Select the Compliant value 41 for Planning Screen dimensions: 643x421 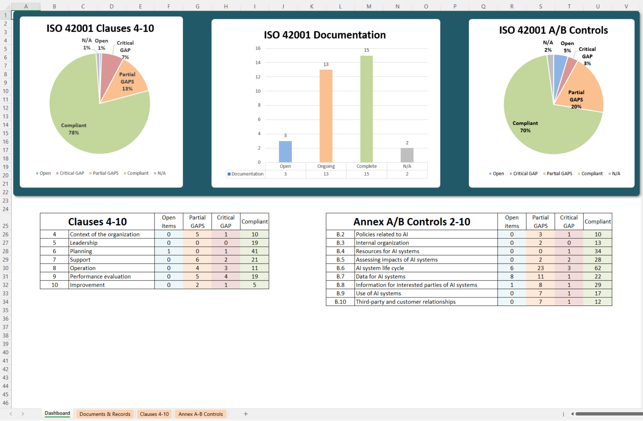[x=255, y=251]
